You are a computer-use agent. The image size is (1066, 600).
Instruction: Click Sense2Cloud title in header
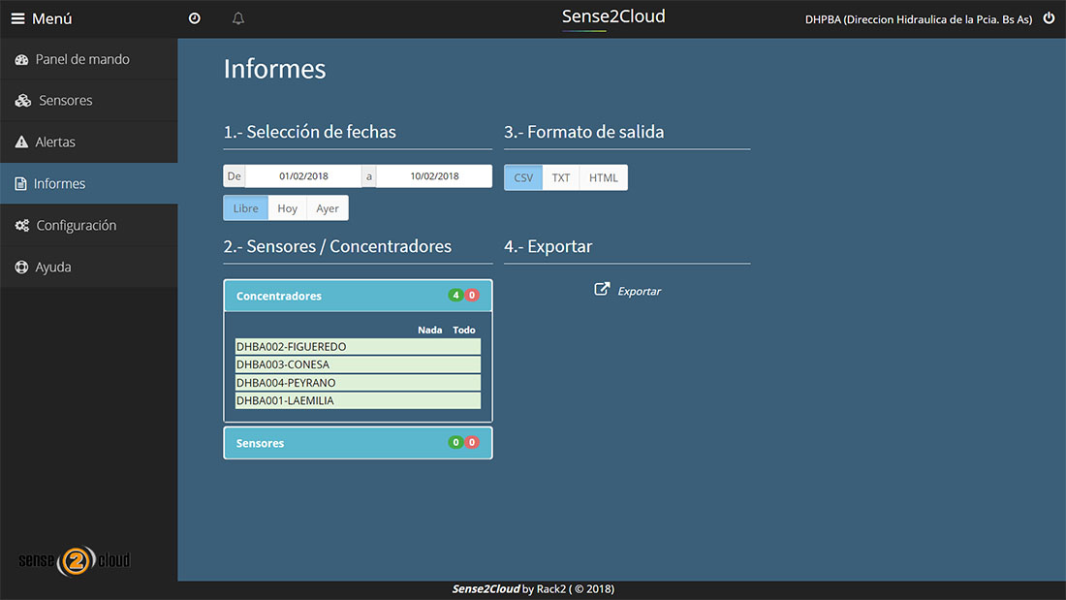[613, 16]
